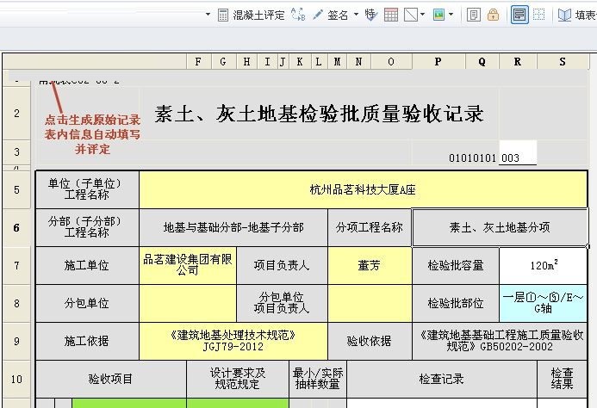
Task: Click the light blue 检验批部位 value cell
Action: click(x=544, y=302)
